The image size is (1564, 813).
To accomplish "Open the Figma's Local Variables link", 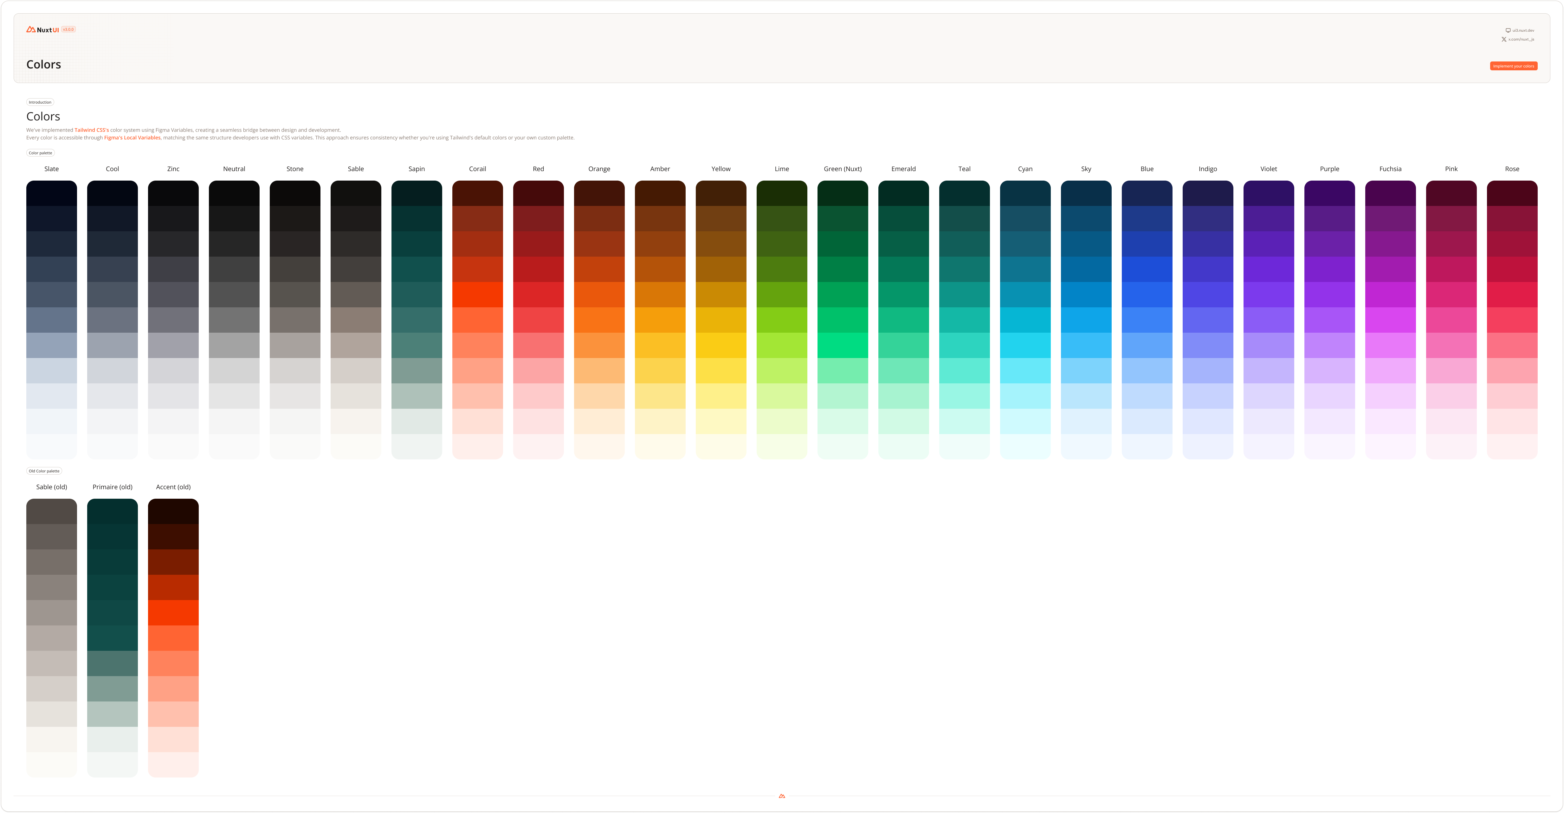I will click(x=132, y=138).
